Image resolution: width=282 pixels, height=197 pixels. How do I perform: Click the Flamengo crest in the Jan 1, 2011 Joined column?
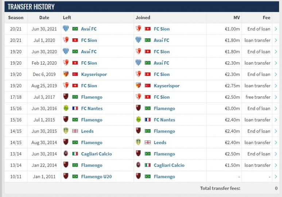(138, 176)
